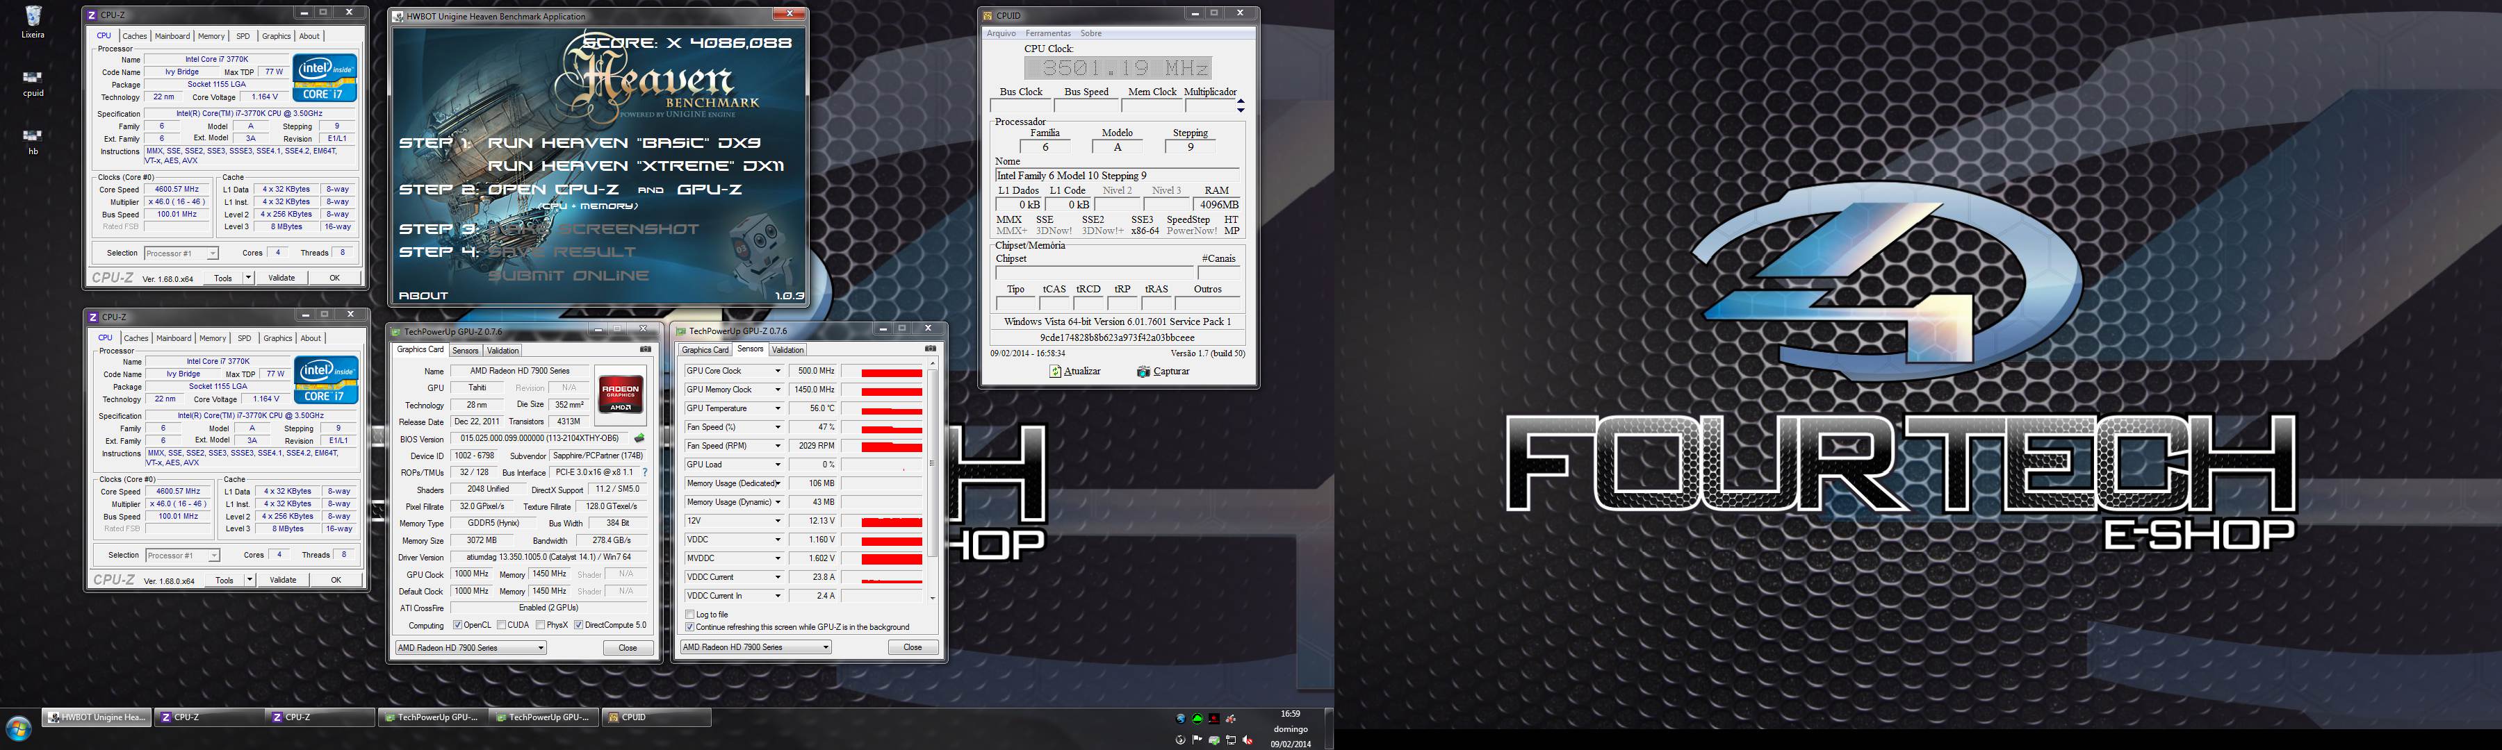The width and height of the screenshot is (2502, 750).
Task: Click the Radeon Graphics logo in GPU-Z
Action: tap(621, 393)
